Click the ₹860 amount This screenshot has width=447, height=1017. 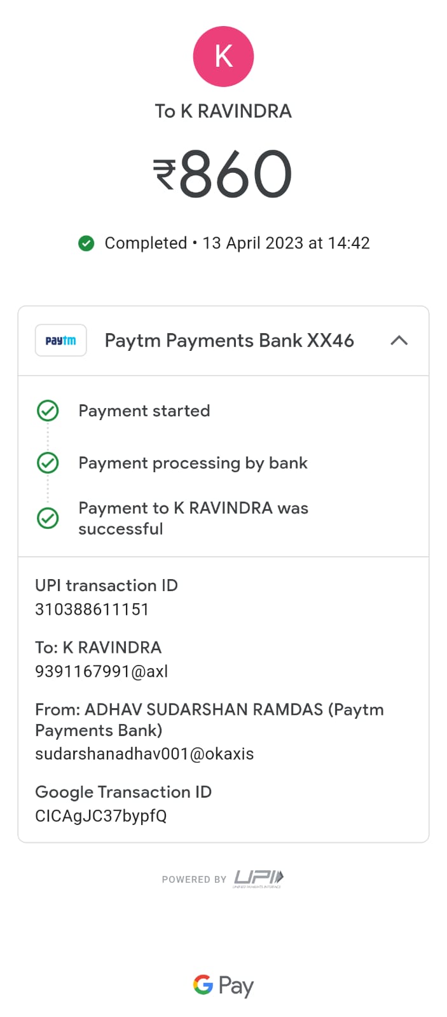click(223, 174)
